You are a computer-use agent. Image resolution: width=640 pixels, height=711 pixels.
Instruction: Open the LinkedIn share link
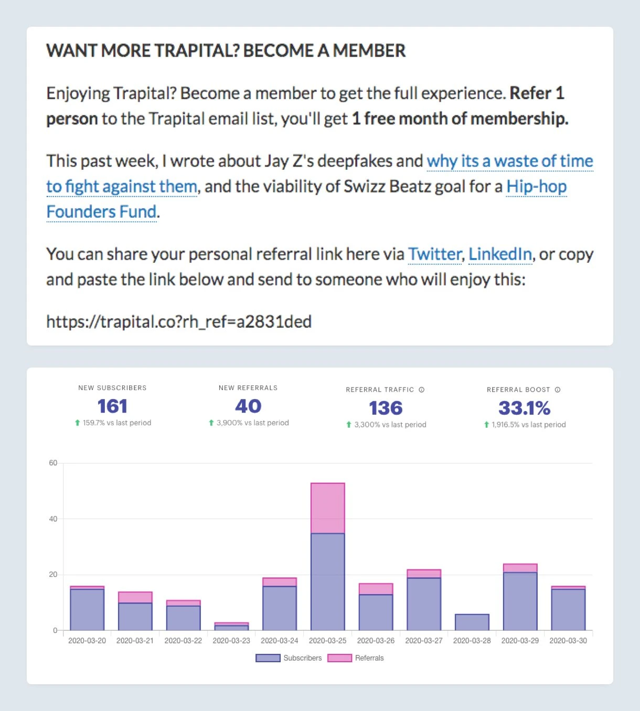500,254
